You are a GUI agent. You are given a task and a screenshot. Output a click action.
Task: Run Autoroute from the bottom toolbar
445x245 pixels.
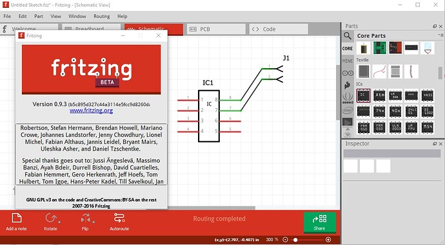[x=119, y=218]
